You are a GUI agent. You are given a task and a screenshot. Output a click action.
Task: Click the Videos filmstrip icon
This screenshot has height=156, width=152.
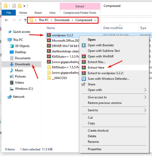point(12,83)
